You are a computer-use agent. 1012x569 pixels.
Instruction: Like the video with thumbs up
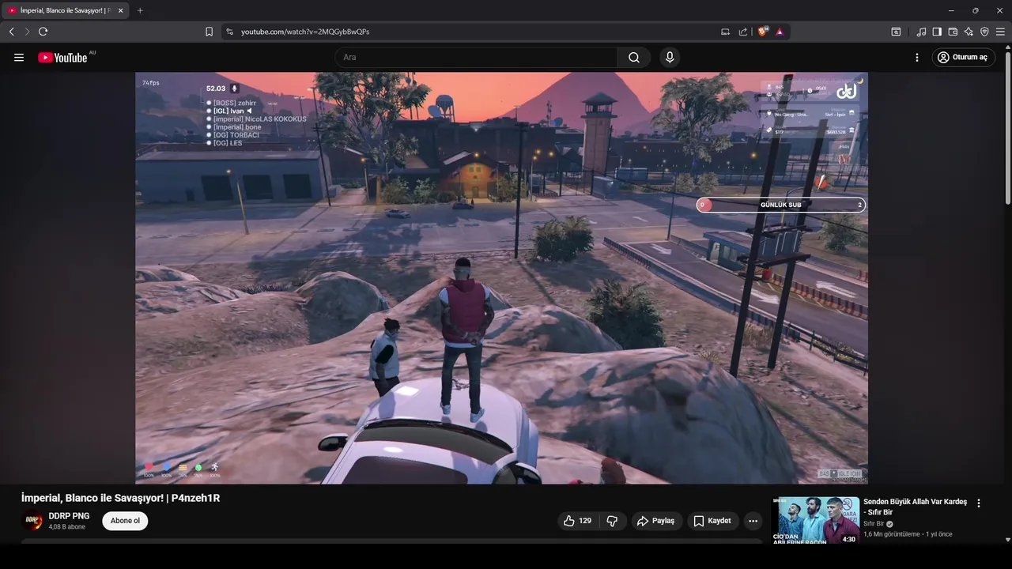(x=578, y=521)
